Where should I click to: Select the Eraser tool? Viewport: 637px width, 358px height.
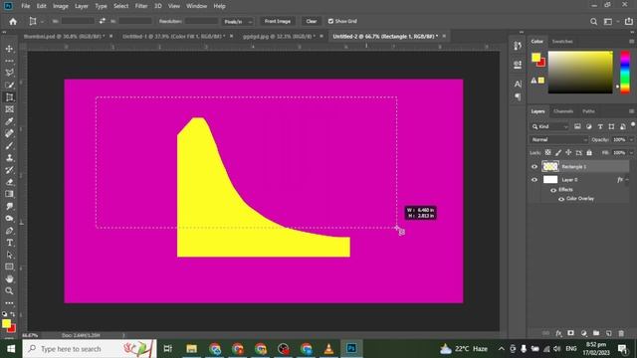[x=9, y=182]
